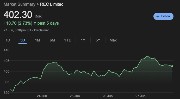Image resolution: width=180 pixels, height=99 pixels.
Task: Show the Max chart range
Action: coord(113,40)
